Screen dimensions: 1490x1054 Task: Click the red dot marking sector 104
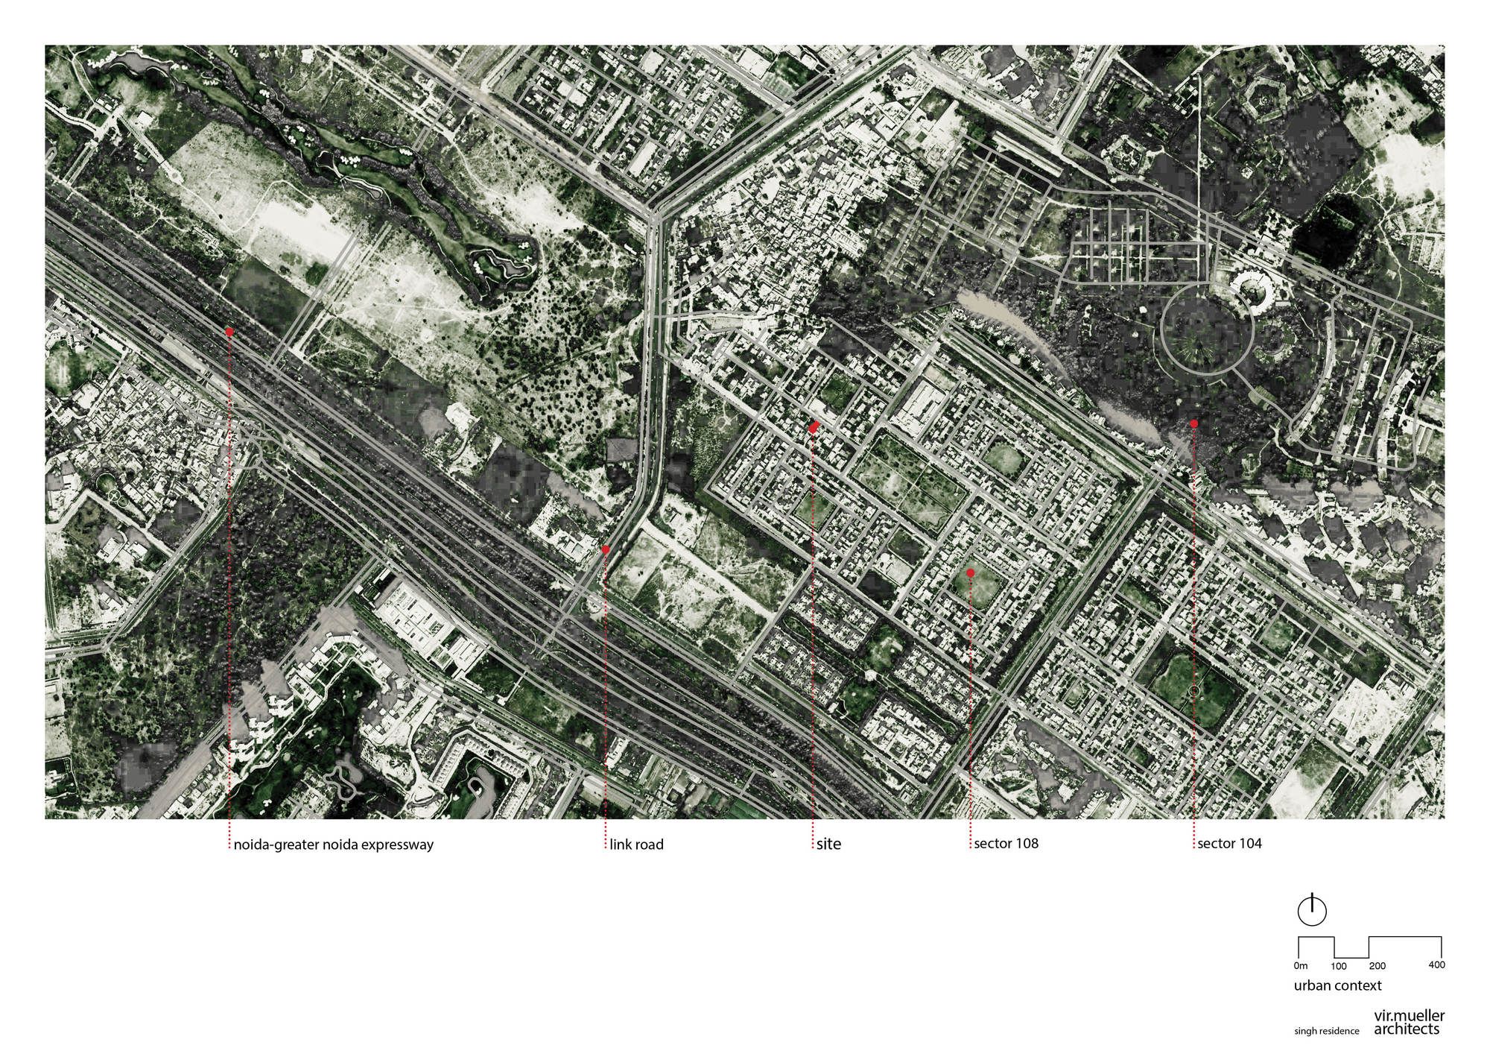1193,423
